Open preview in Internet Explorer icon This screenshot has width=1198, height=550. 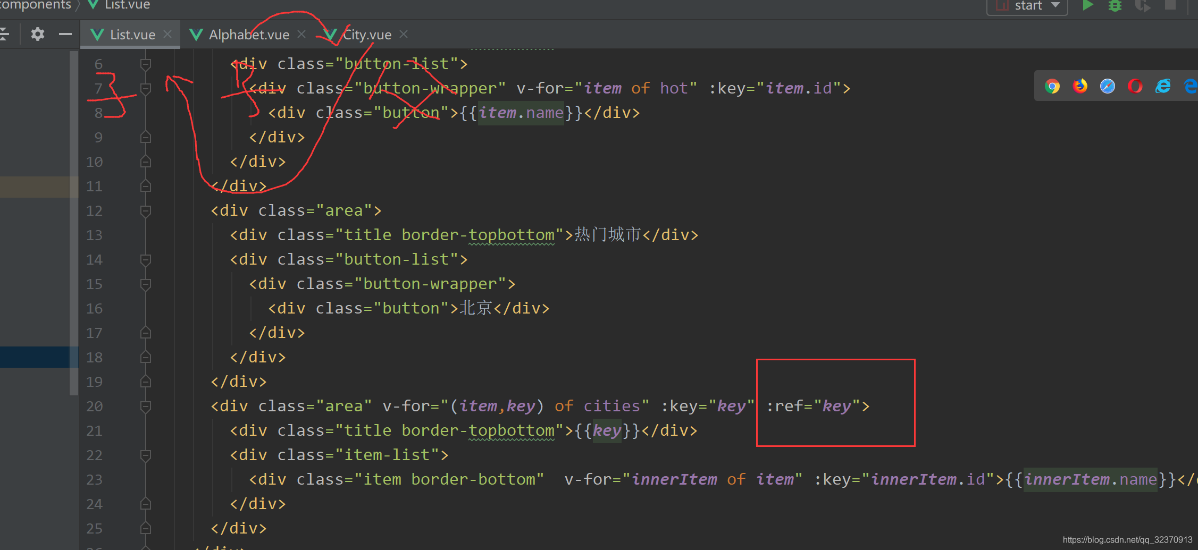click(x=1163, y=86)
